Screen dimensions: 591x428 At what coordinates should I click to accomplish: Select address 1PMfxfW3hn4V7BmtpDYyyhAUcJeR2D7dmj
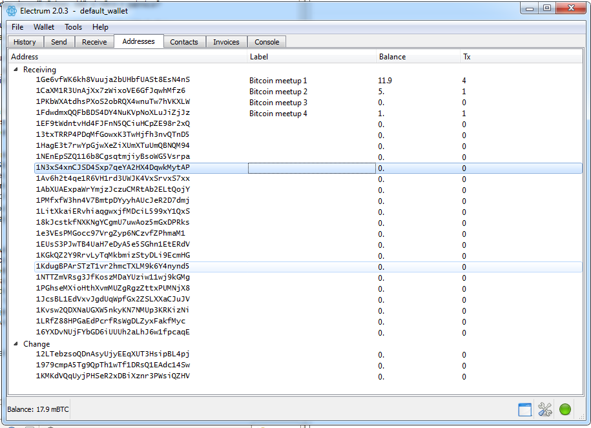pyautogui.click(x=112, y=199)
